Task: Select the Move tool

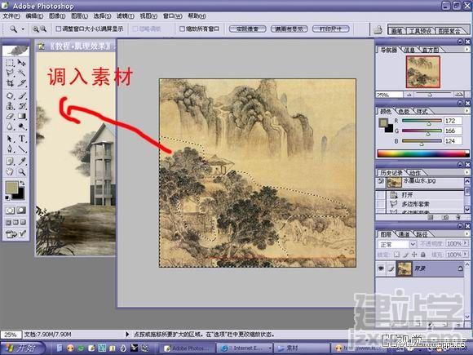Action: pos(21,63)
